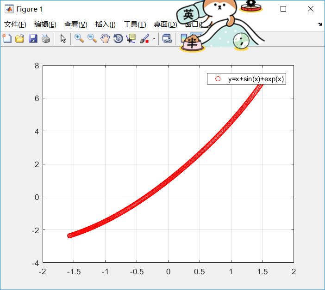
Task: Select the Rotate 3D tool
Action: [x=118, y=39]
